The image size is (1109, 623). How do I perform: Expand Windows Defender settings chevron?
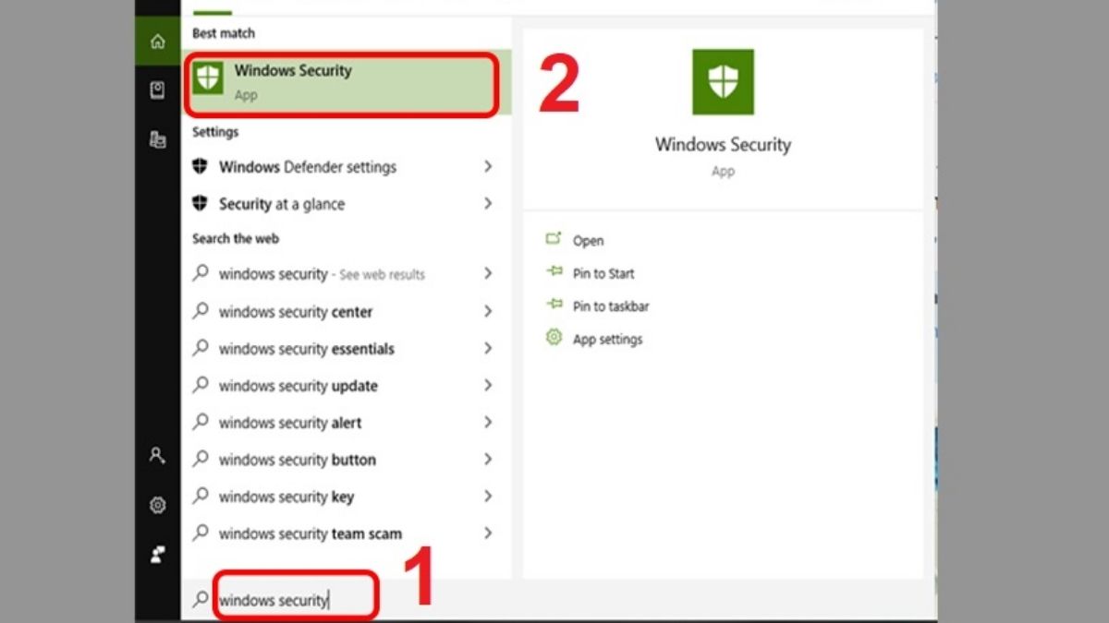(x=488, y=167)
